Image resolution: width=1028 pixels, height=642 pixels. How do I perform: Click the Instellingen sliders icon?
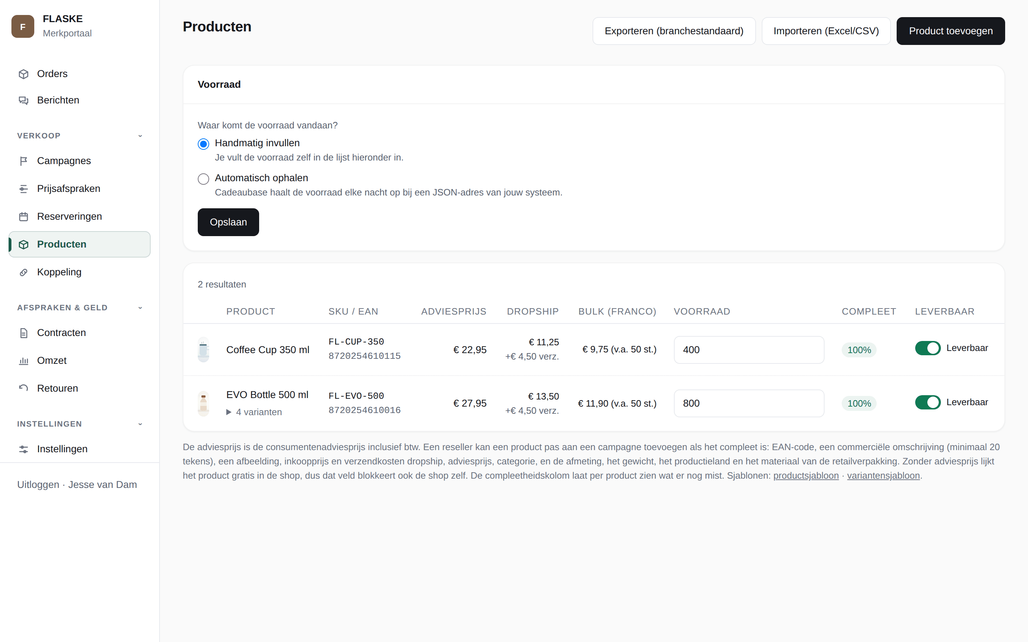pyautogui.click(x=24, y=449)
